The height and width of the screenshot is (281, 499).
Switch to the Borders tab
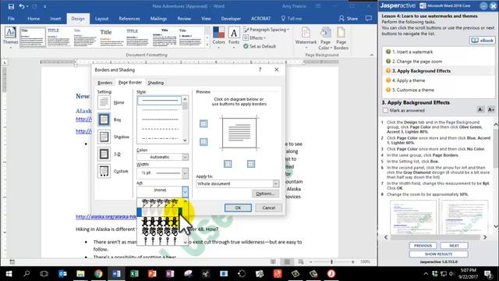105,83
